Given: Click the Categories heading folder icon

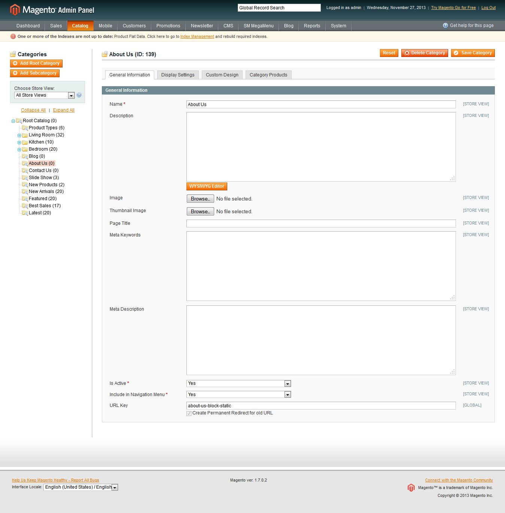Looking at the screenshot, I should [x=13, y=54].
